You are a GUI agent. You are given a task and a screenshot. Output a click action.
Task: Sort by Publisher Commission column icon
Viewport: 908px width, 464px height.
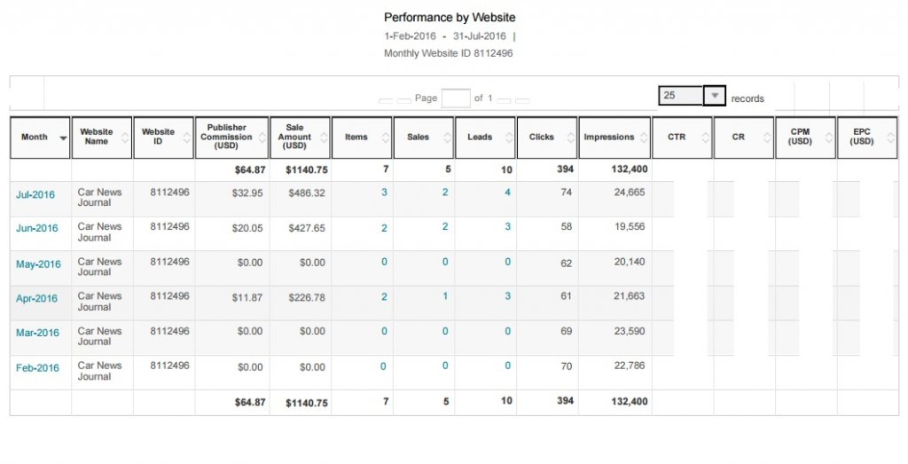click(x=262, y=138)
